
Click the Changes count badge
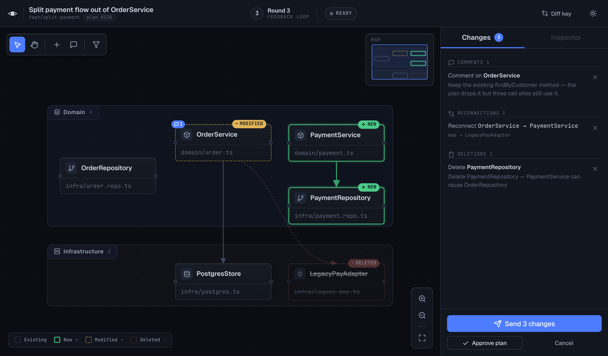click(499, 37)
